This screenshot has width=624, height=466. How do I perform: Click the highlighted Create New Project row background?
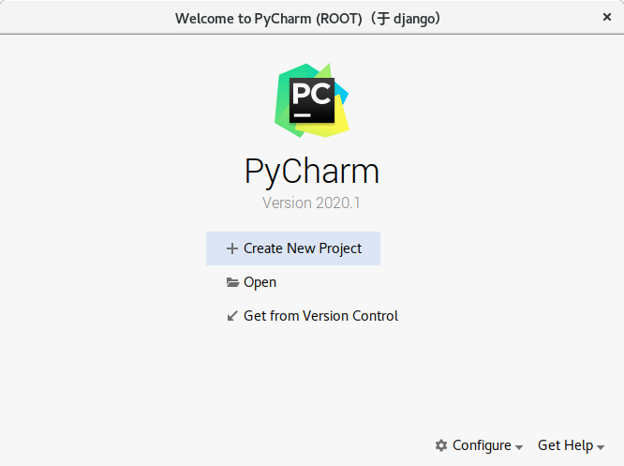tap(293, 248)
